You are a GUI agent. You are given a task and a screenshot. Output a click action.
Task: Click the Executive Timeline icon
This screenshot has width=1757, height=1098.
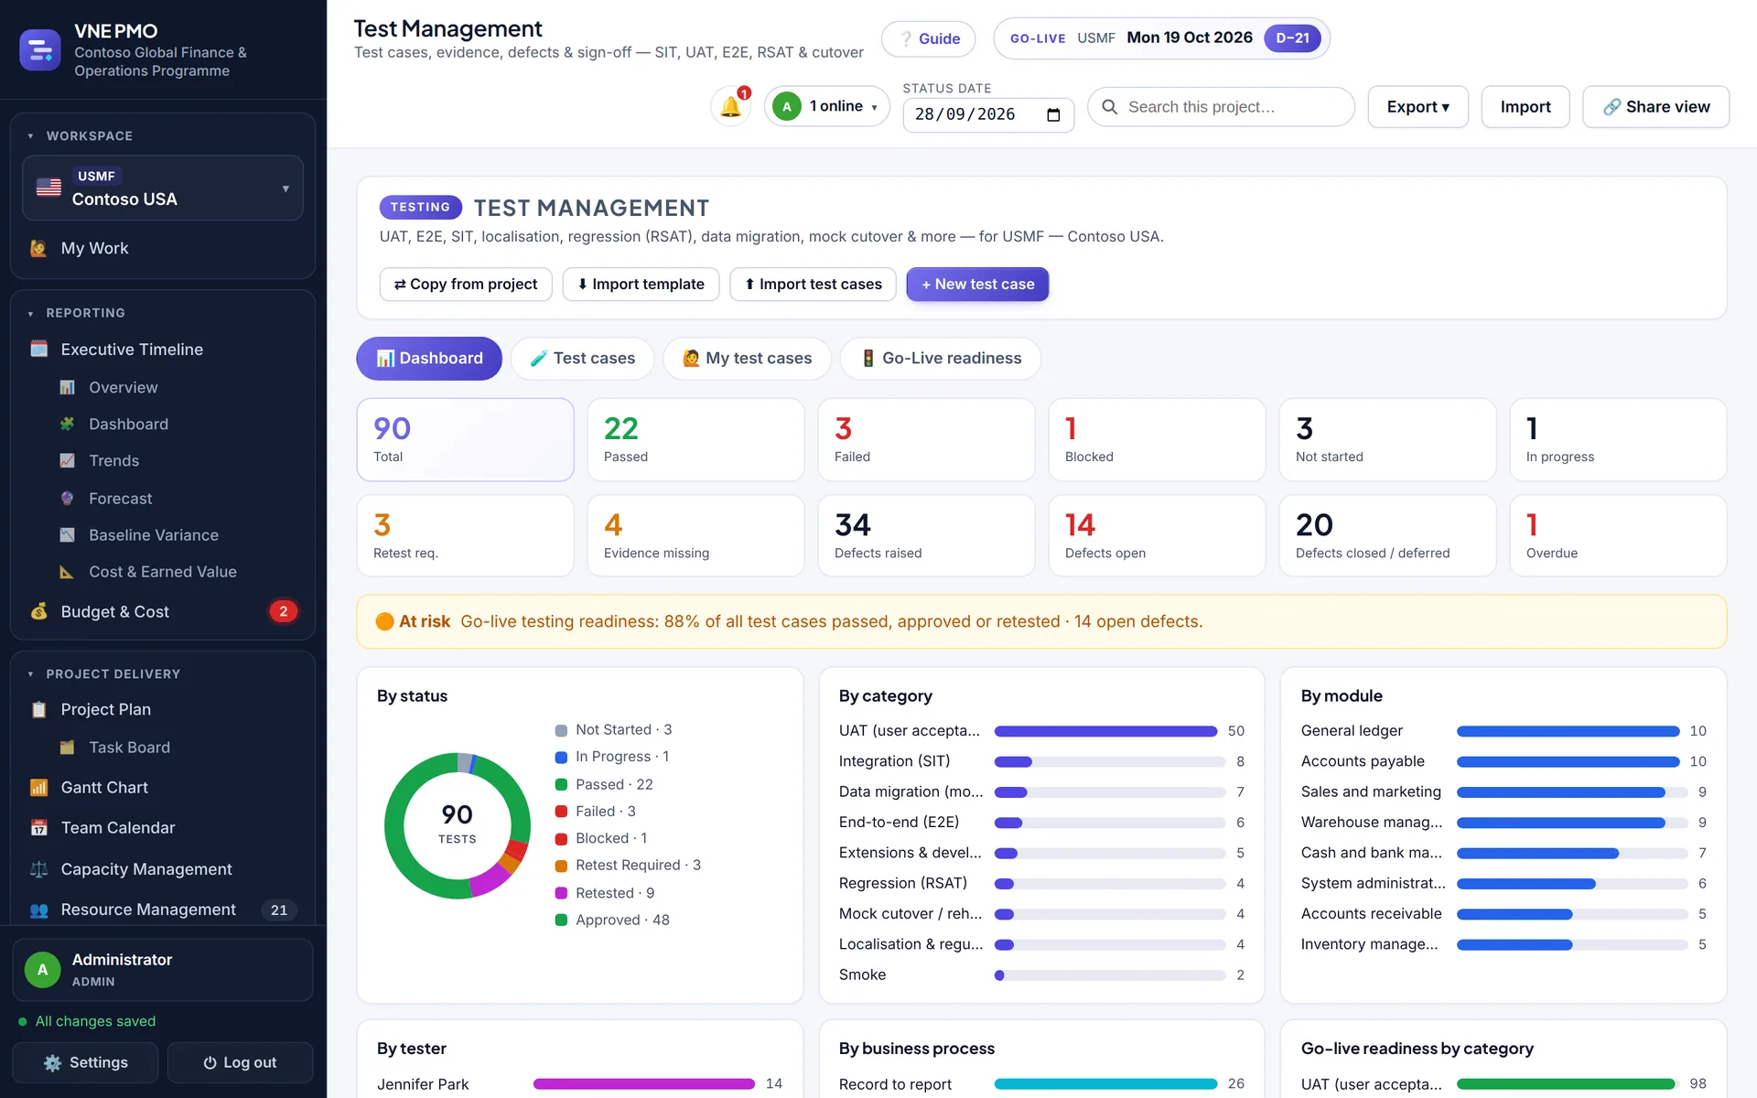tap(38, 349)
